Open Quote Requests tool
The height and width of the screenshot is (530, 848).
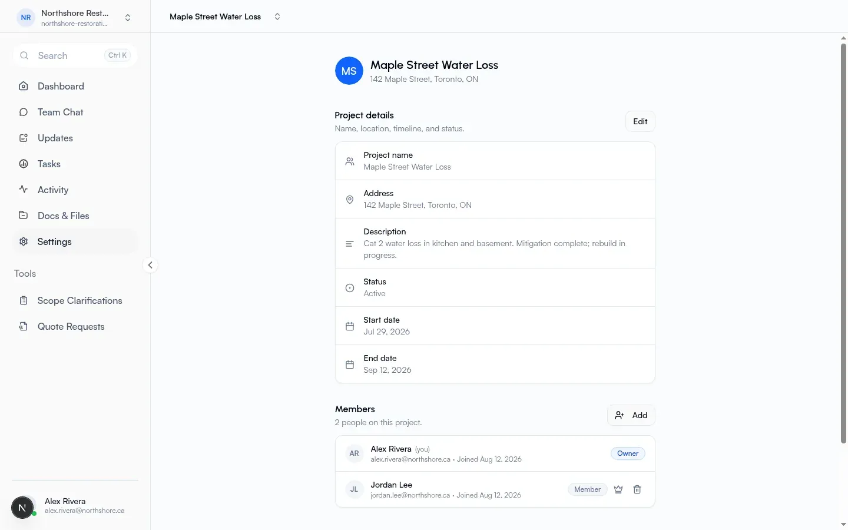pyautogui.click(x=75, y=326)
